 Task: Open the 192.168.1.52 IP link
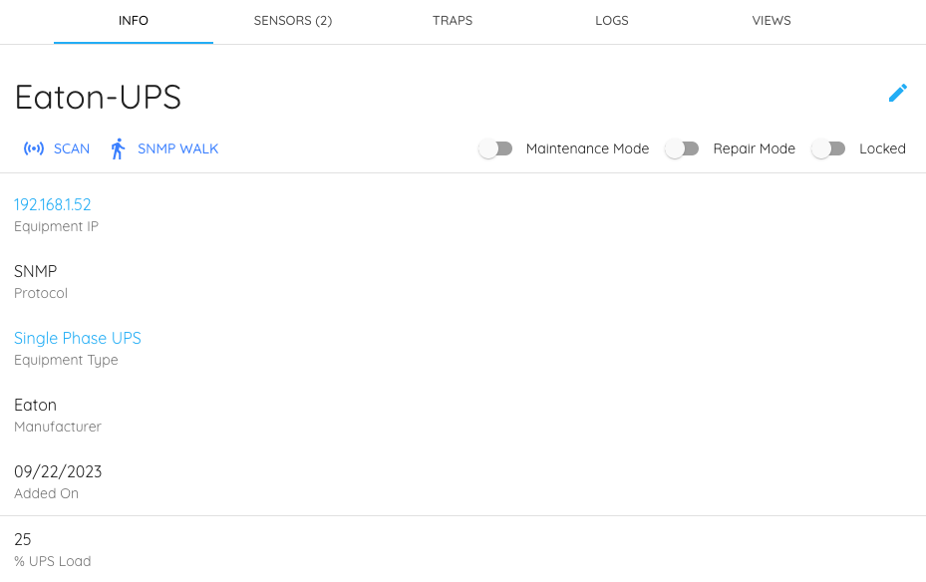[x=53, y=204]
